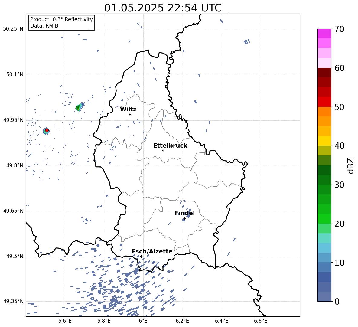Click the 49.65°N latitude label
Viewport: 358px width, 327px height.
pos(13,211)
